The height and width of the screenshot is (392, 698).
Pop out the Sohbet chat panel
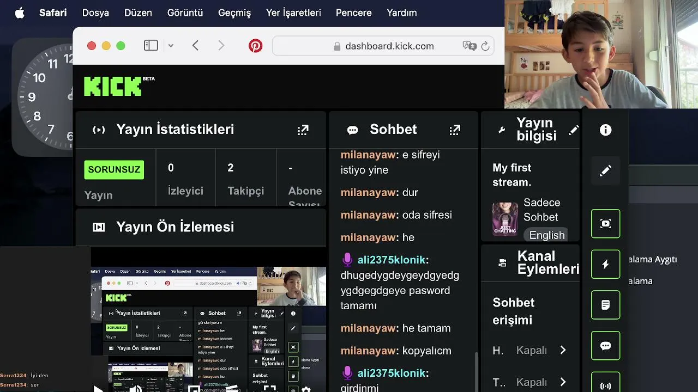(x=455, y=130)
